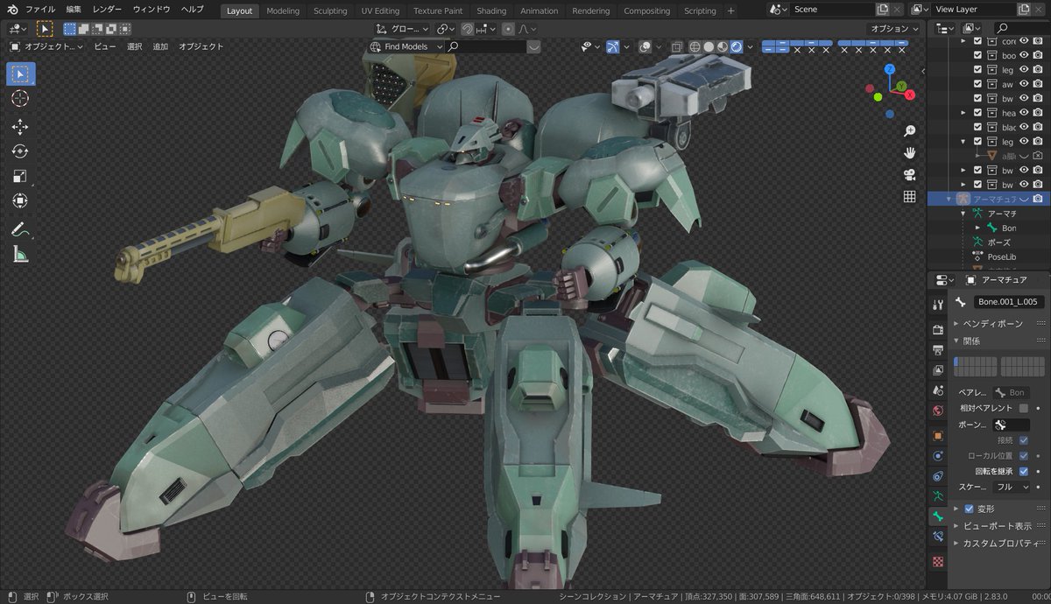
Task: Toggle orthographic grid view icon
Action: [x=910, y=196]
